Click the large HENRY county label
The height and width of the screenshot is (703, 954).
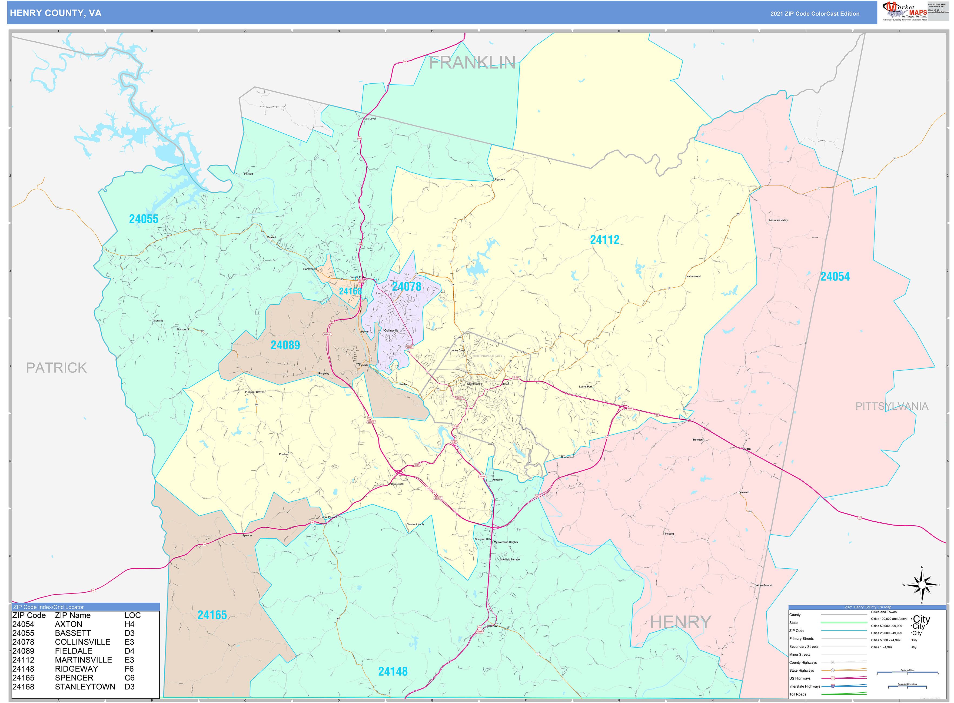click(680, 622)
